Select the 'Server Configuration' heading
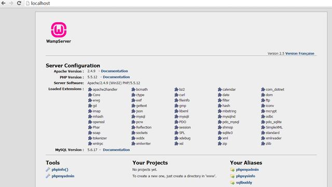The width and height of the screenshot is (332, 187). 73,66
